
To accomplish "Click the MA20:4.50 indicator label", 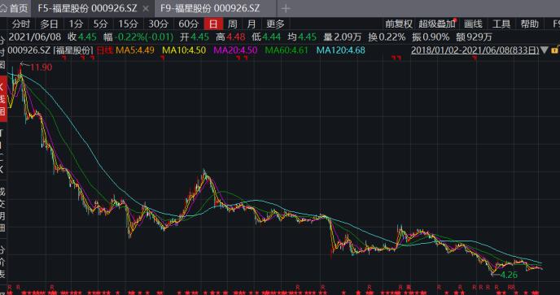I will point(235,50).
